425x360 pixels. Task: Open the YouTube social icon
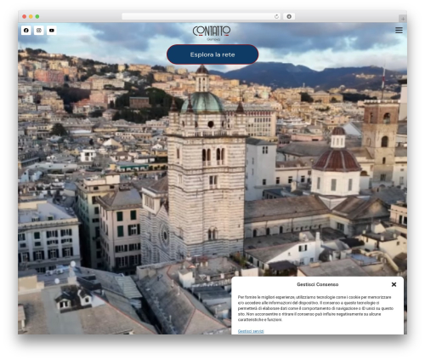(52, 31)
